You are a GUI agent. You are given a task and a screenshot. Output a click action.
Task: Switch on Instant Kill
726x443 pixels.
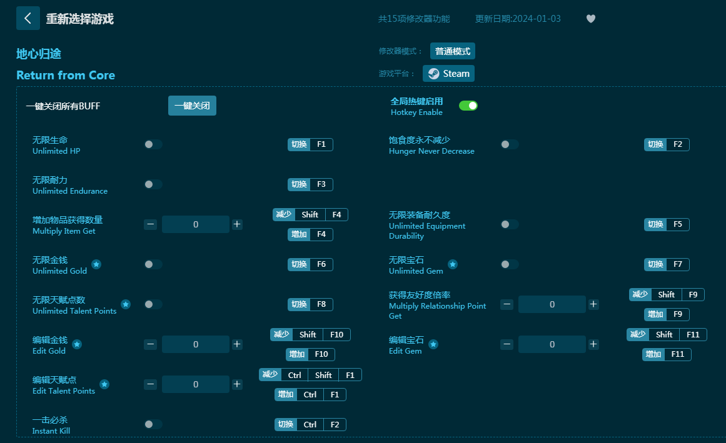click(x=153, y=424)
